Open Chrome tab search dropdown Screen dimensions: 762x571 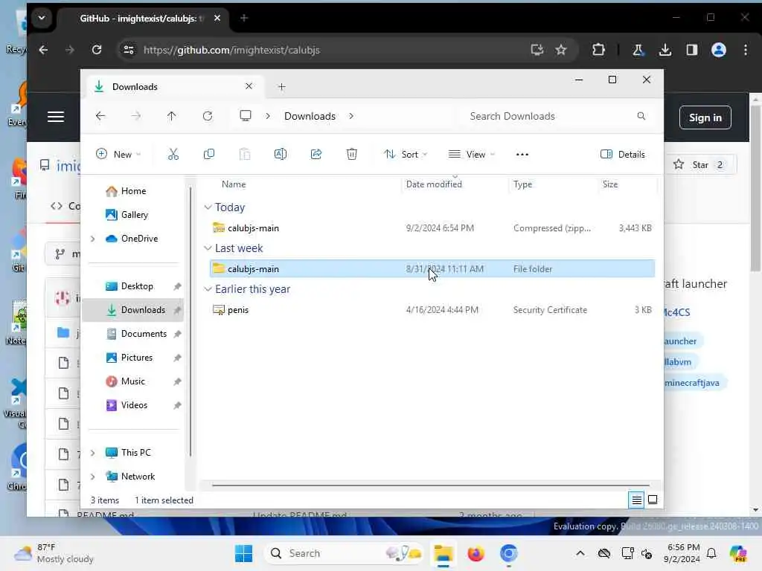(x=42, y=18)
